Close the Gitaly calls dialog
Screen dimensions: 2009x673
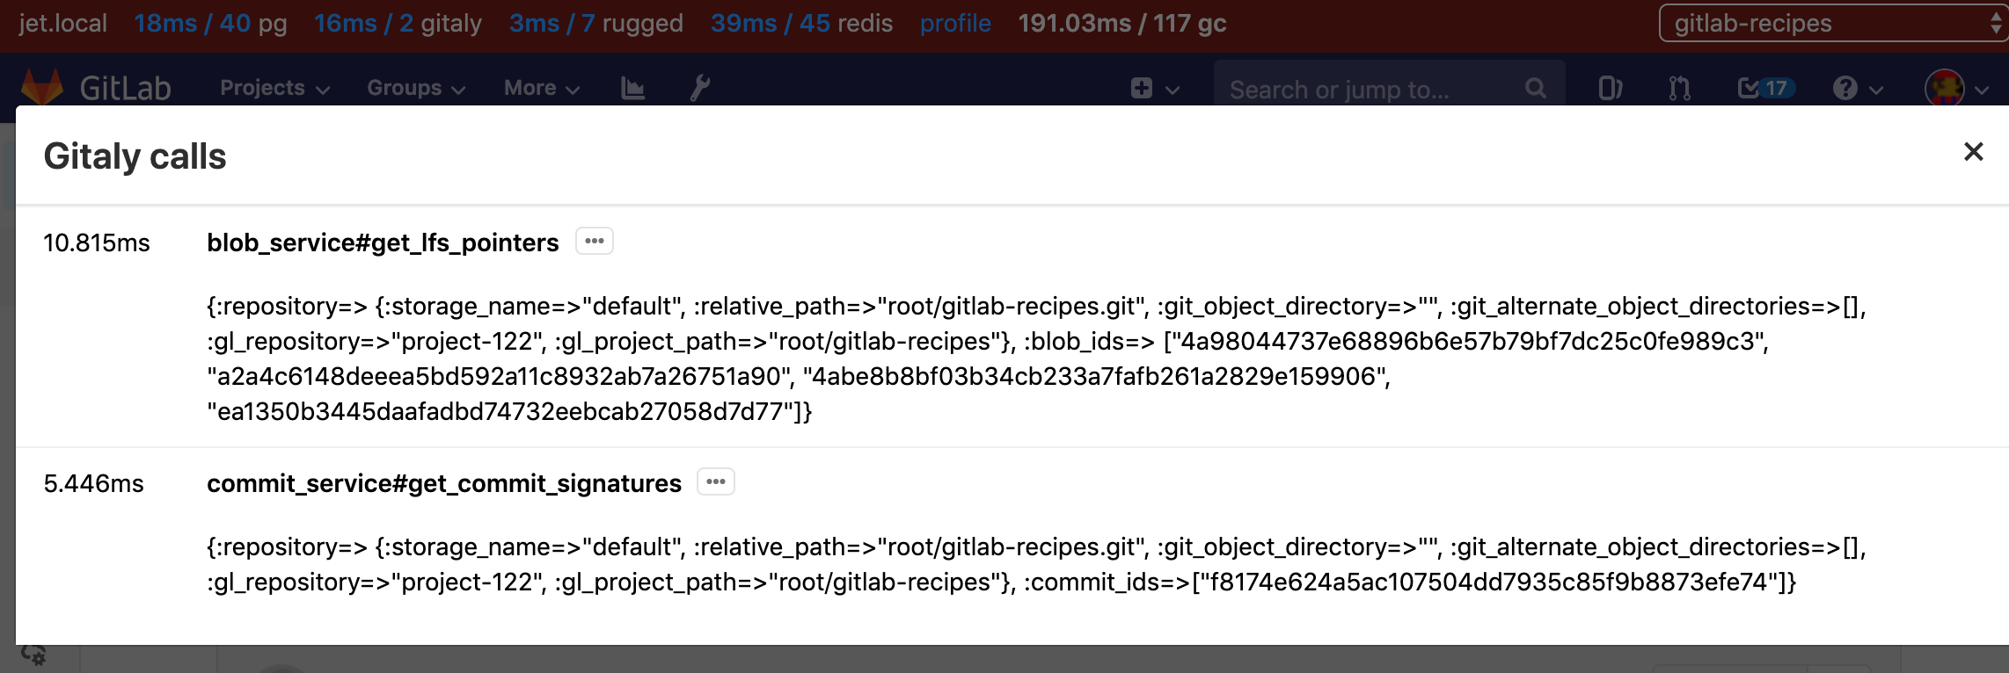[1973, 152]
